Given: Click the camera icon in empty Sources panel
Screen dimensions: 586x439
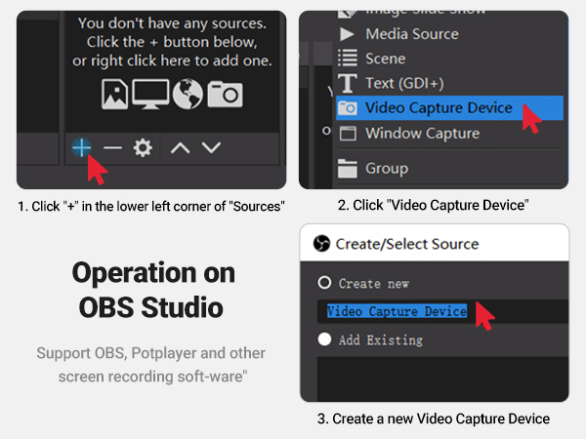Looking at the screenshot, I should (x=225, y=94).
